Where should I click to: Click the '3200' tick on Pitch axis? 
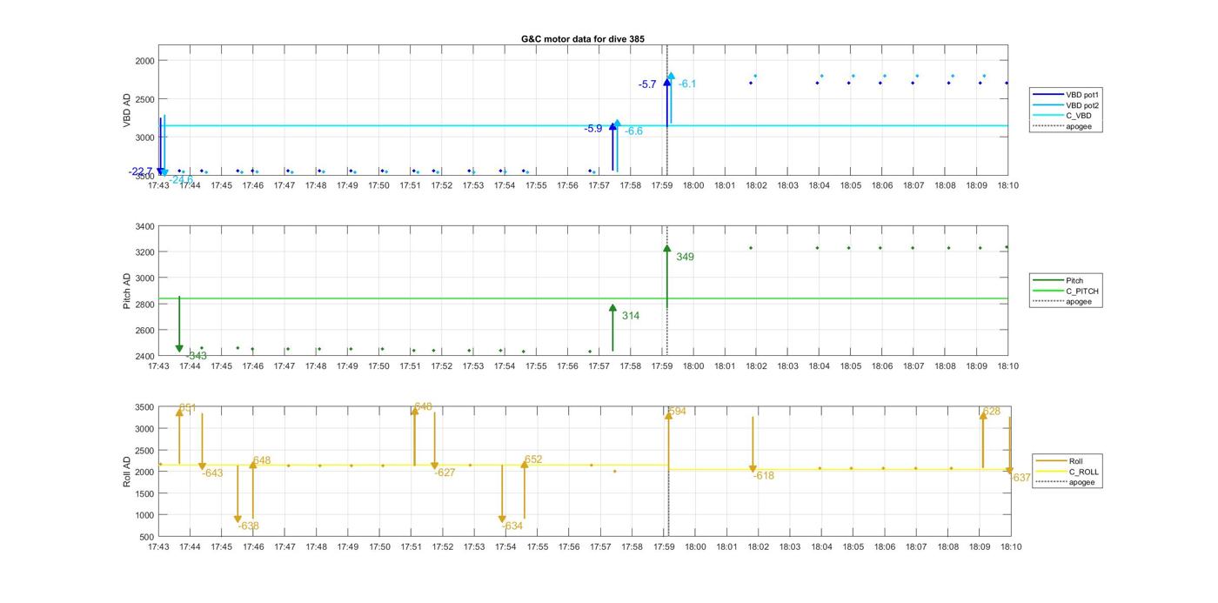click(x=144, y=252)
